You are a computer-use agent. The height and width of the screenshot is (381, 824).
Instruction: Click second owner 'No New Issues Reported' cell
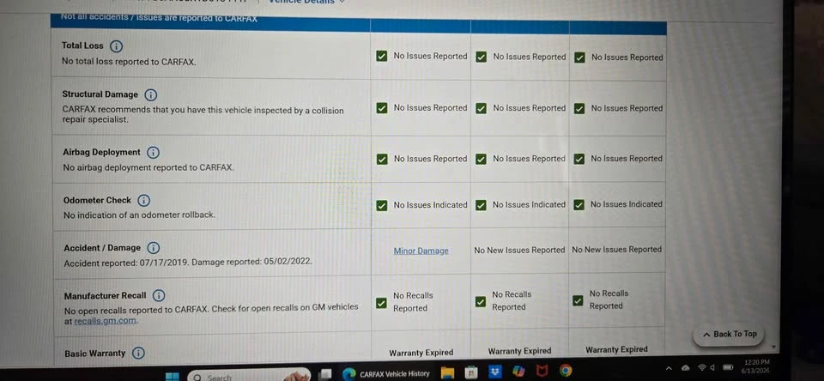point(519,251)
